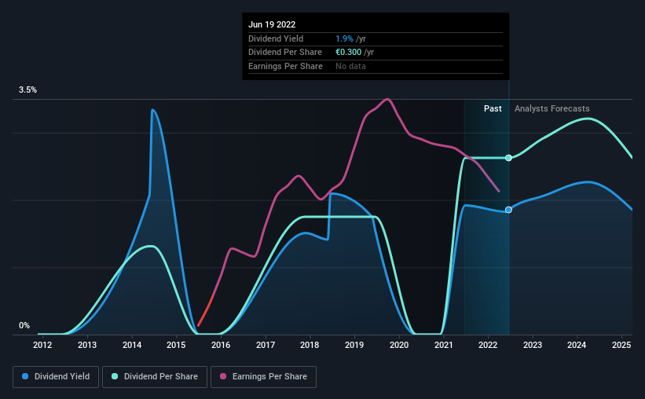Click the No data earnings value
645x399 pixels.
(350, 66)
